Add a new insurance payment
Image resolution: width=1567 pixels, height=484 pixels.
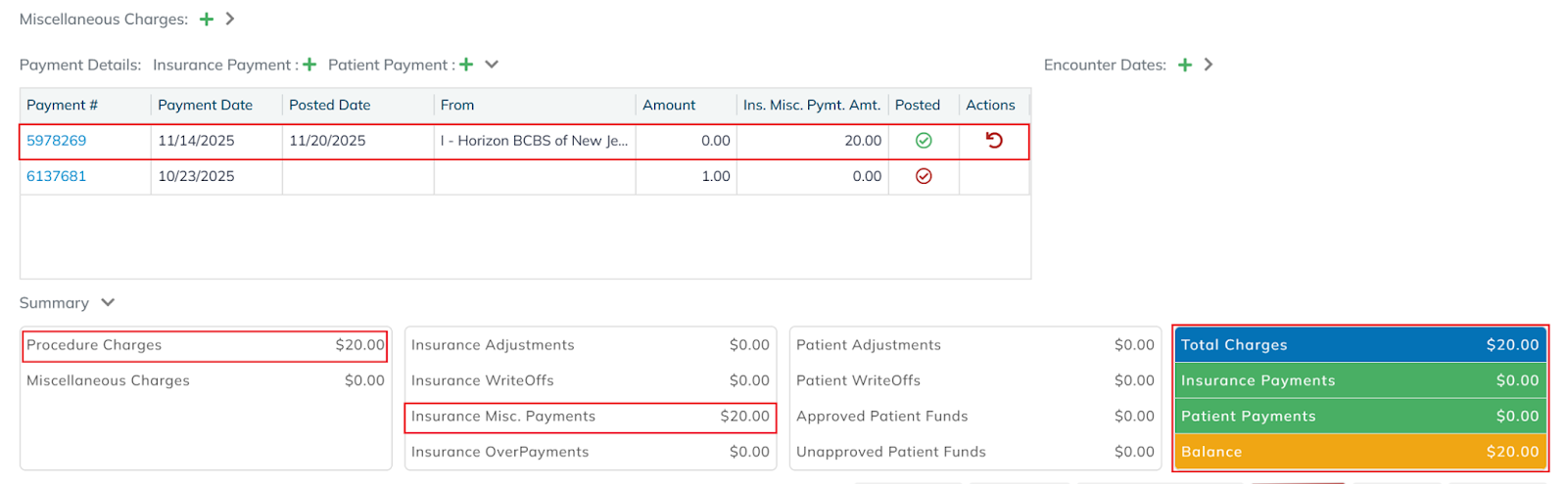point(309,65)
